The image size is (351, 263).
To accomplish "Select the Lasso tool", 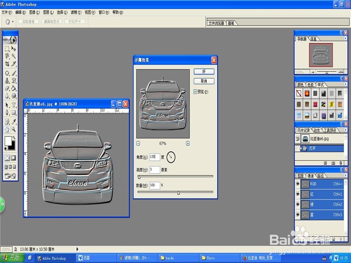I will 7,56.
